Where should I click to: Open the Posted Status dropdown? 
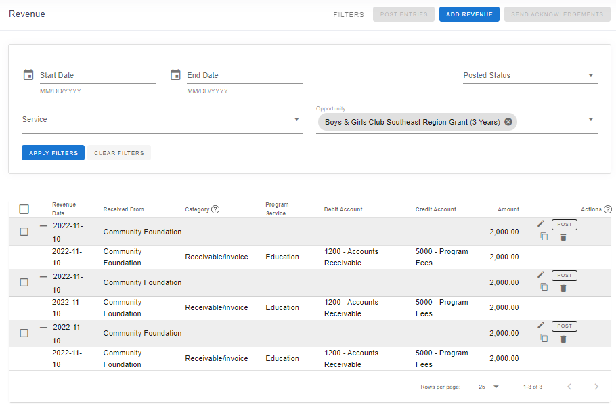click(530, 75)
